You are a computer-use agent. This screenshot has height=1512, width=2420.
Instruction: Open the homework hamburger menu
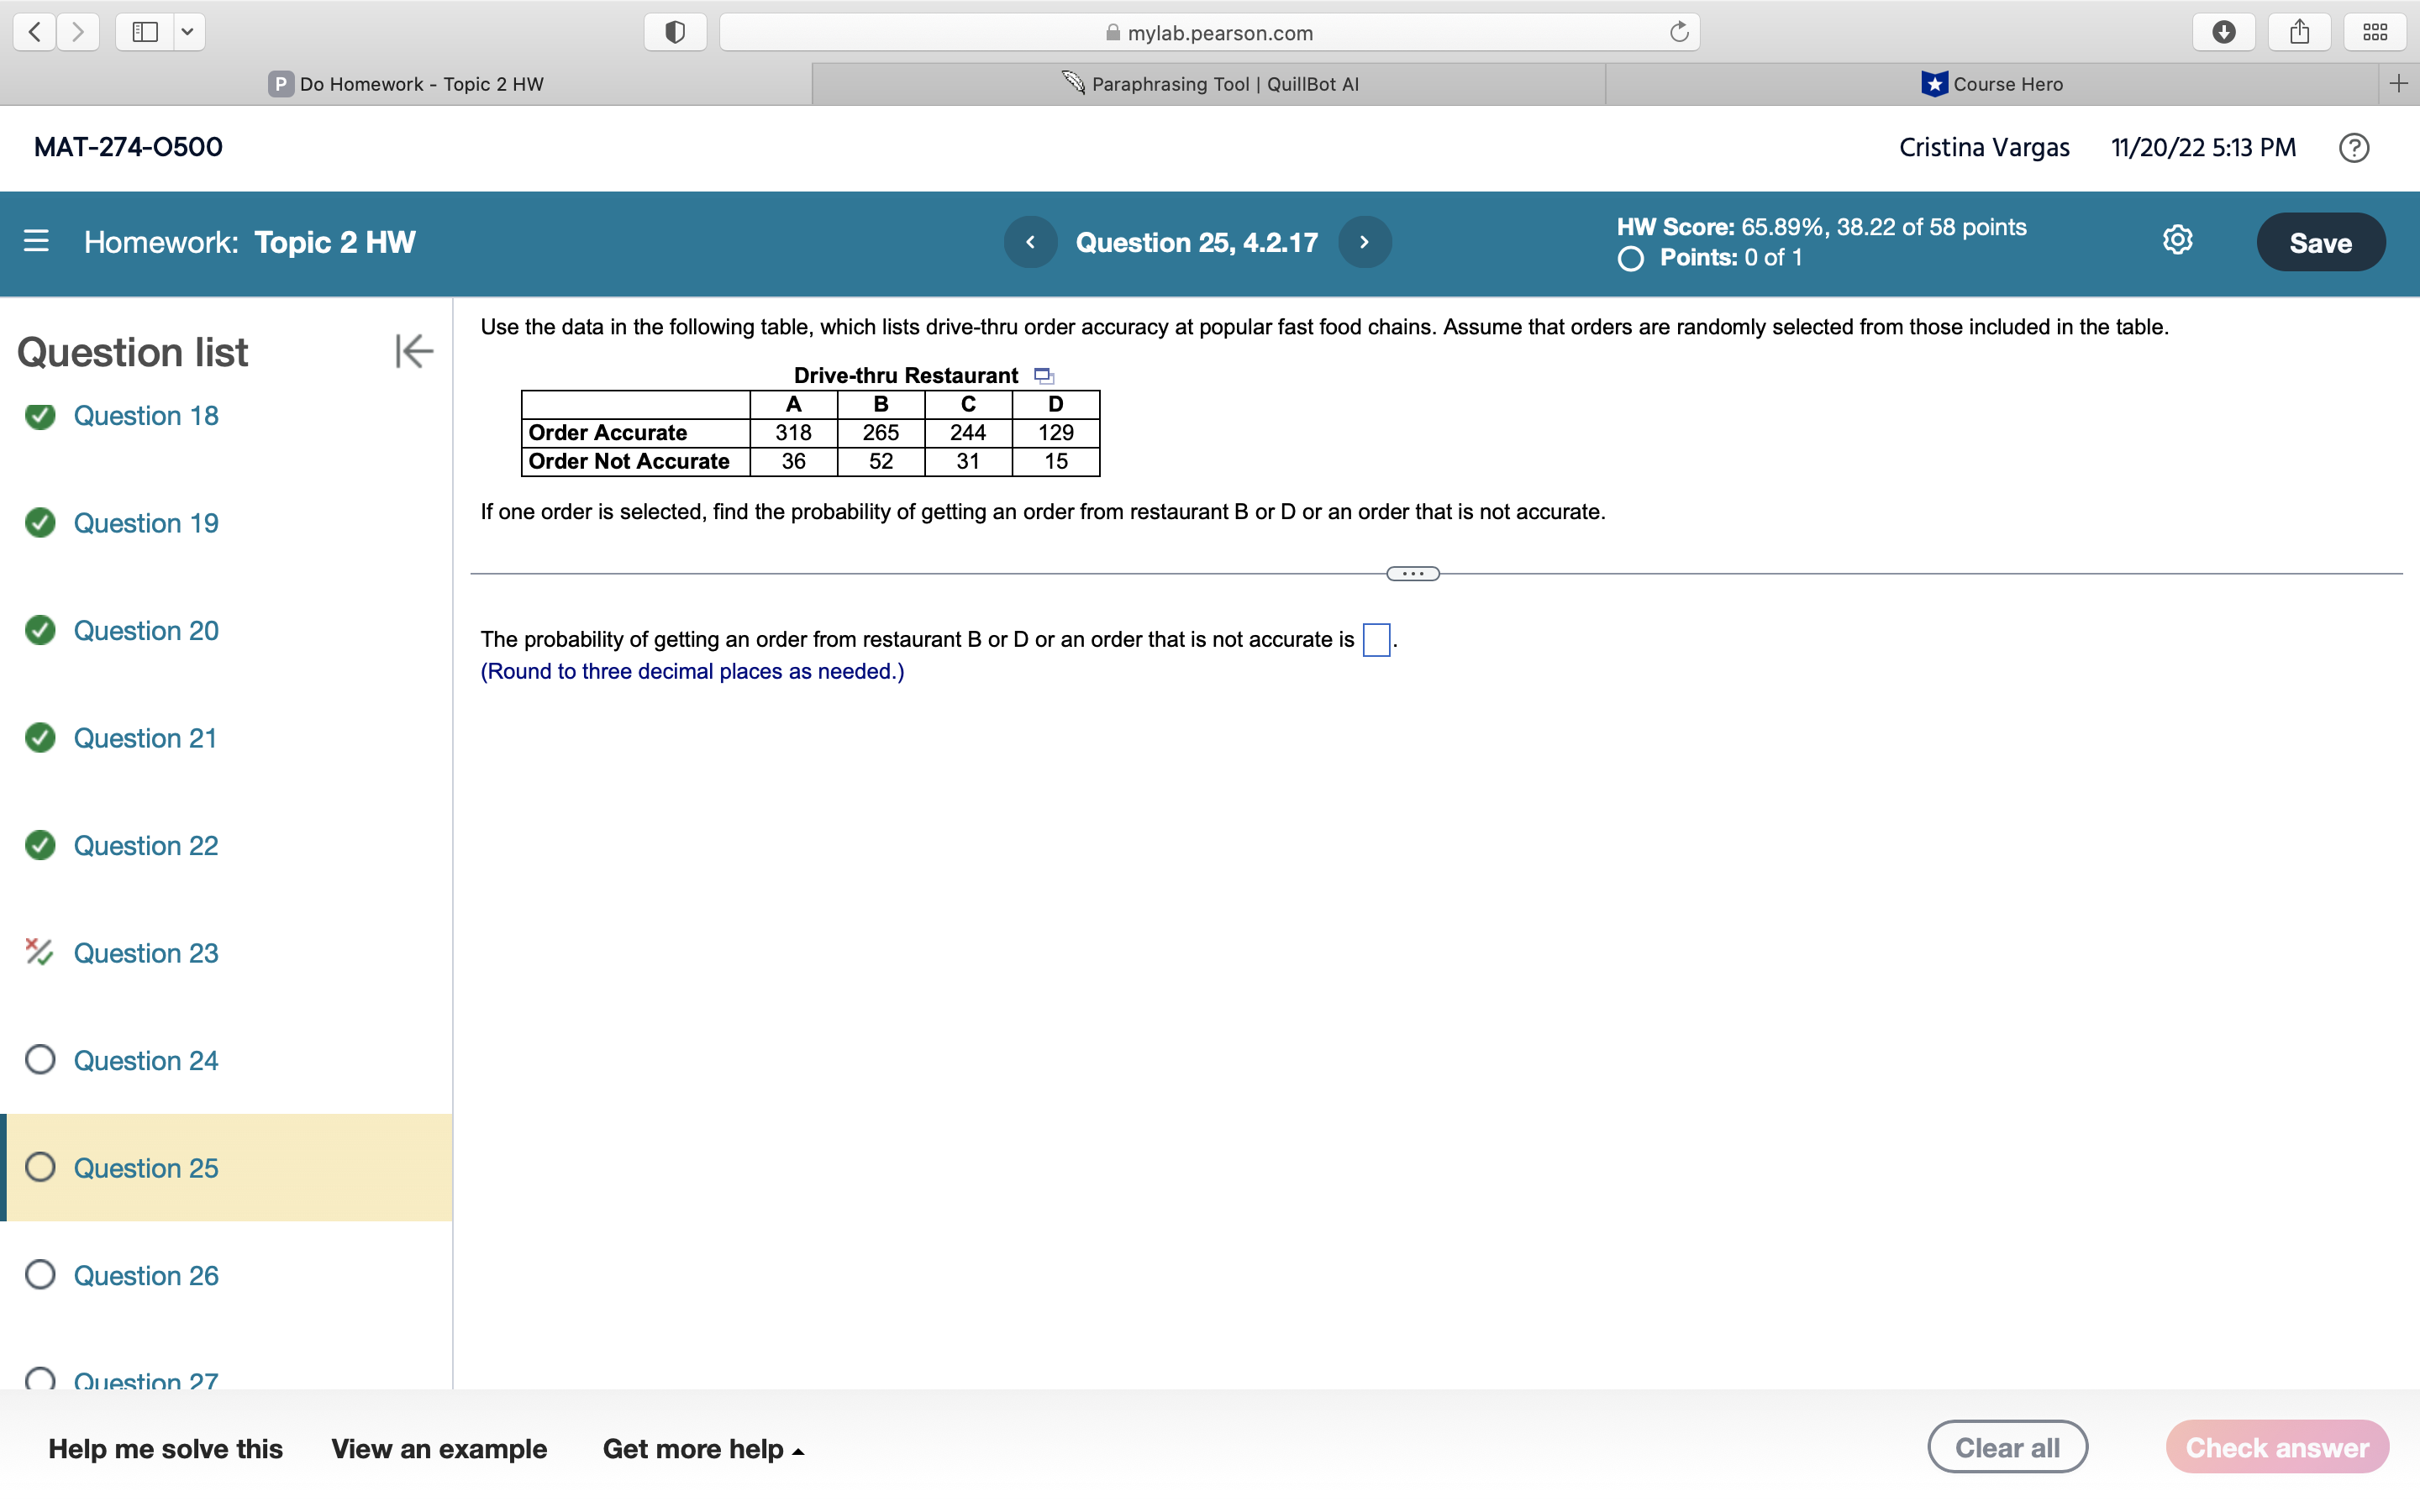36,241
